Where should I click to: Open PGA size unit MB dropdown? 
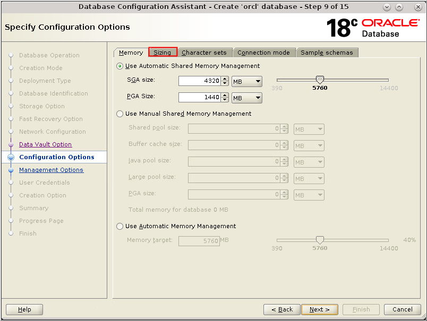click(x=247, y=98)
